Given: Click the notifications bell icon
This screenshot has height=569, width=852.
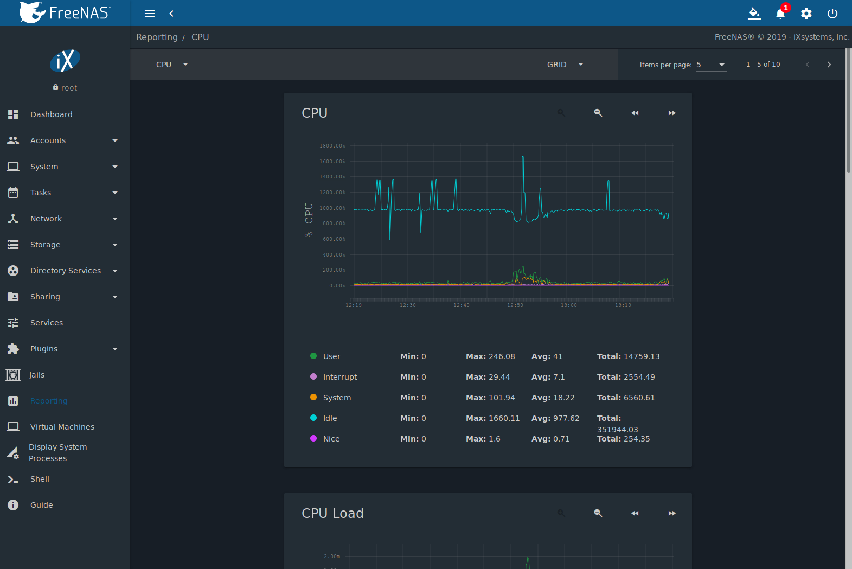Looking at the screenshot, I should pos(780,14).
